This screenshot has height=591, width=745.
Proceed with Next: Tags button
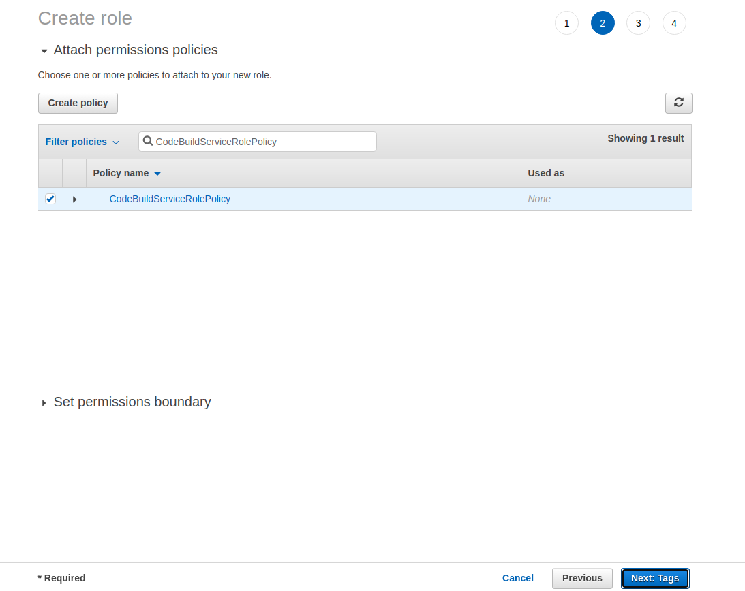pyautogui.click(x=655, y=578)
